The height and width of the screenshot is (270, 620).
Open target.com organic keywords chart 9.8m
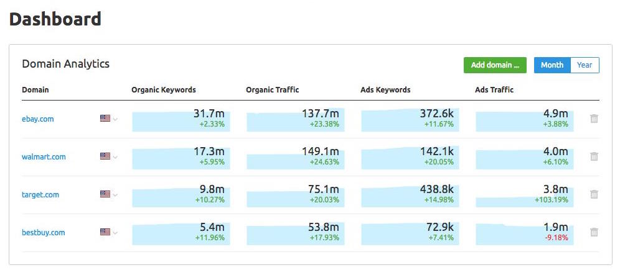181,196
